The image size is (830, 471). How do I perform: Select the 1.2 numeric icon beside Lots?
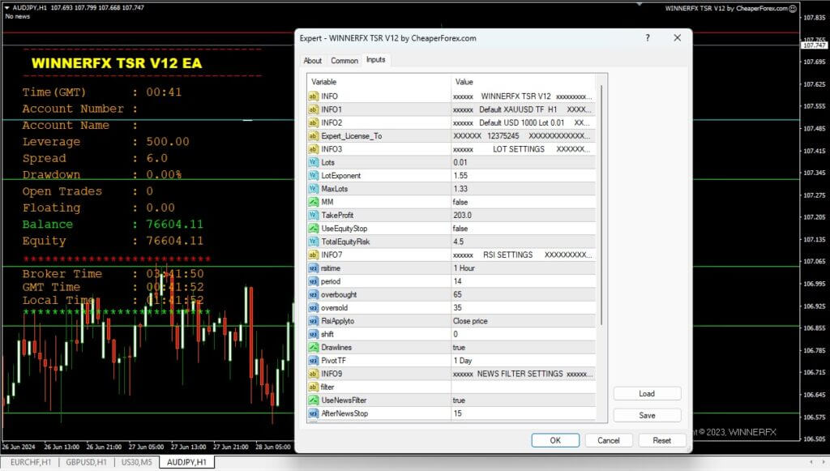(313, 161)
